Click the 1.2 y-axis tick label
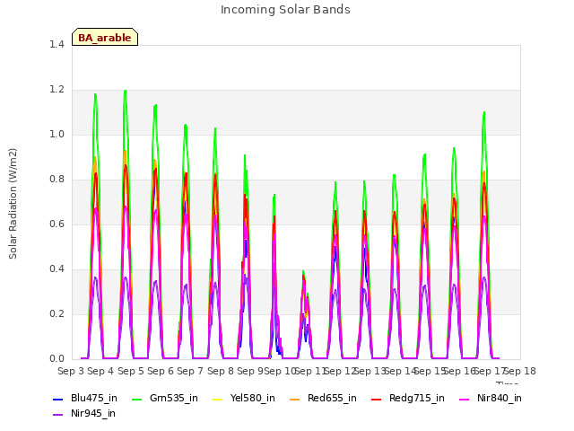 [57, 90]
